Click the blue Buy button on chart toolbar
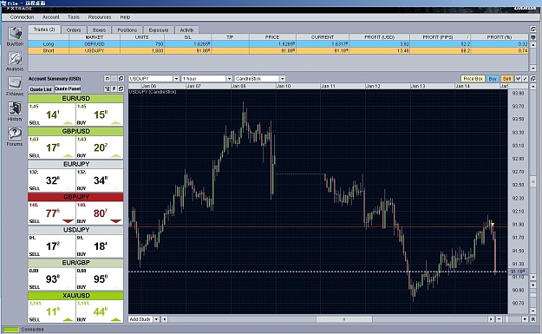 pos(493,78)
